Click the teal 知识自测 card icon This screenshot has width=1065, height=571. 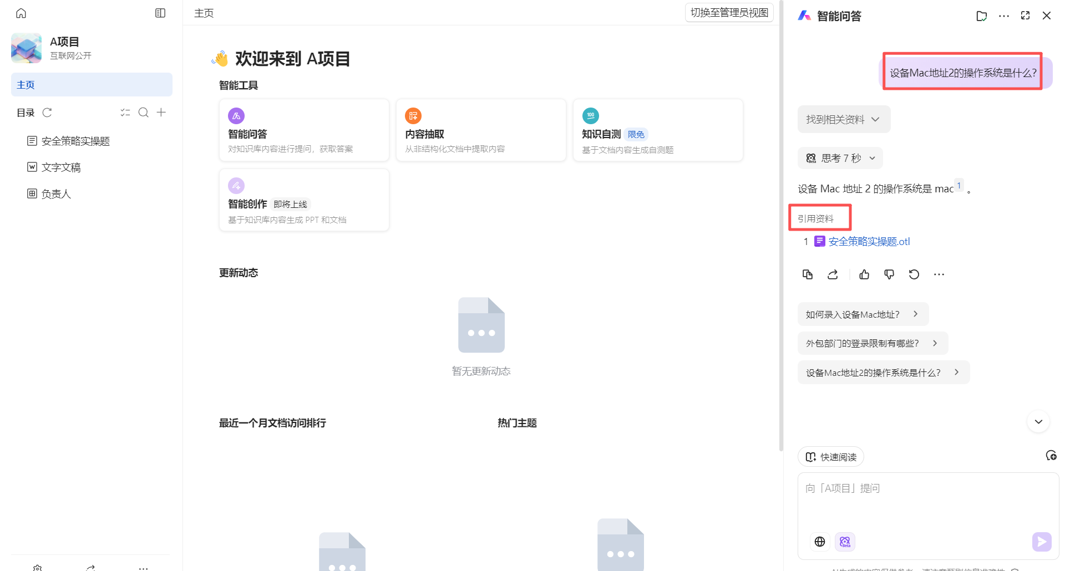click(590, 116)
